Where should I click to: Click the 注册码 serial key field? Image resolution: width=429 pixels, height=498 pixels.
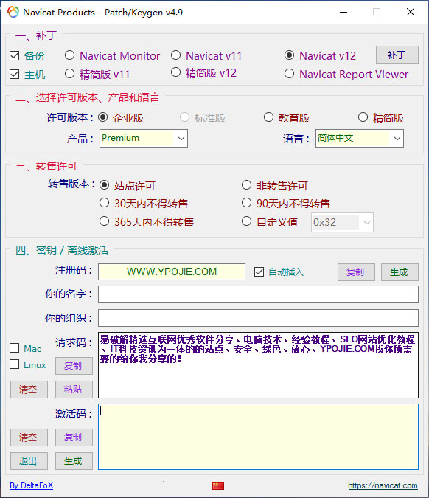pos(172,272)
